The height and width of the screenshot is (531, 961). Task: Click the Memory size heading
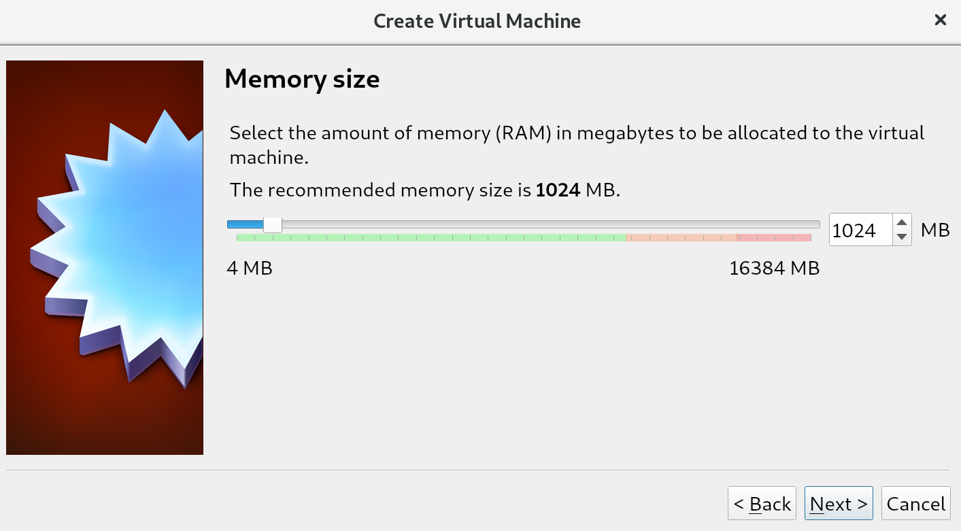[302, 80]
